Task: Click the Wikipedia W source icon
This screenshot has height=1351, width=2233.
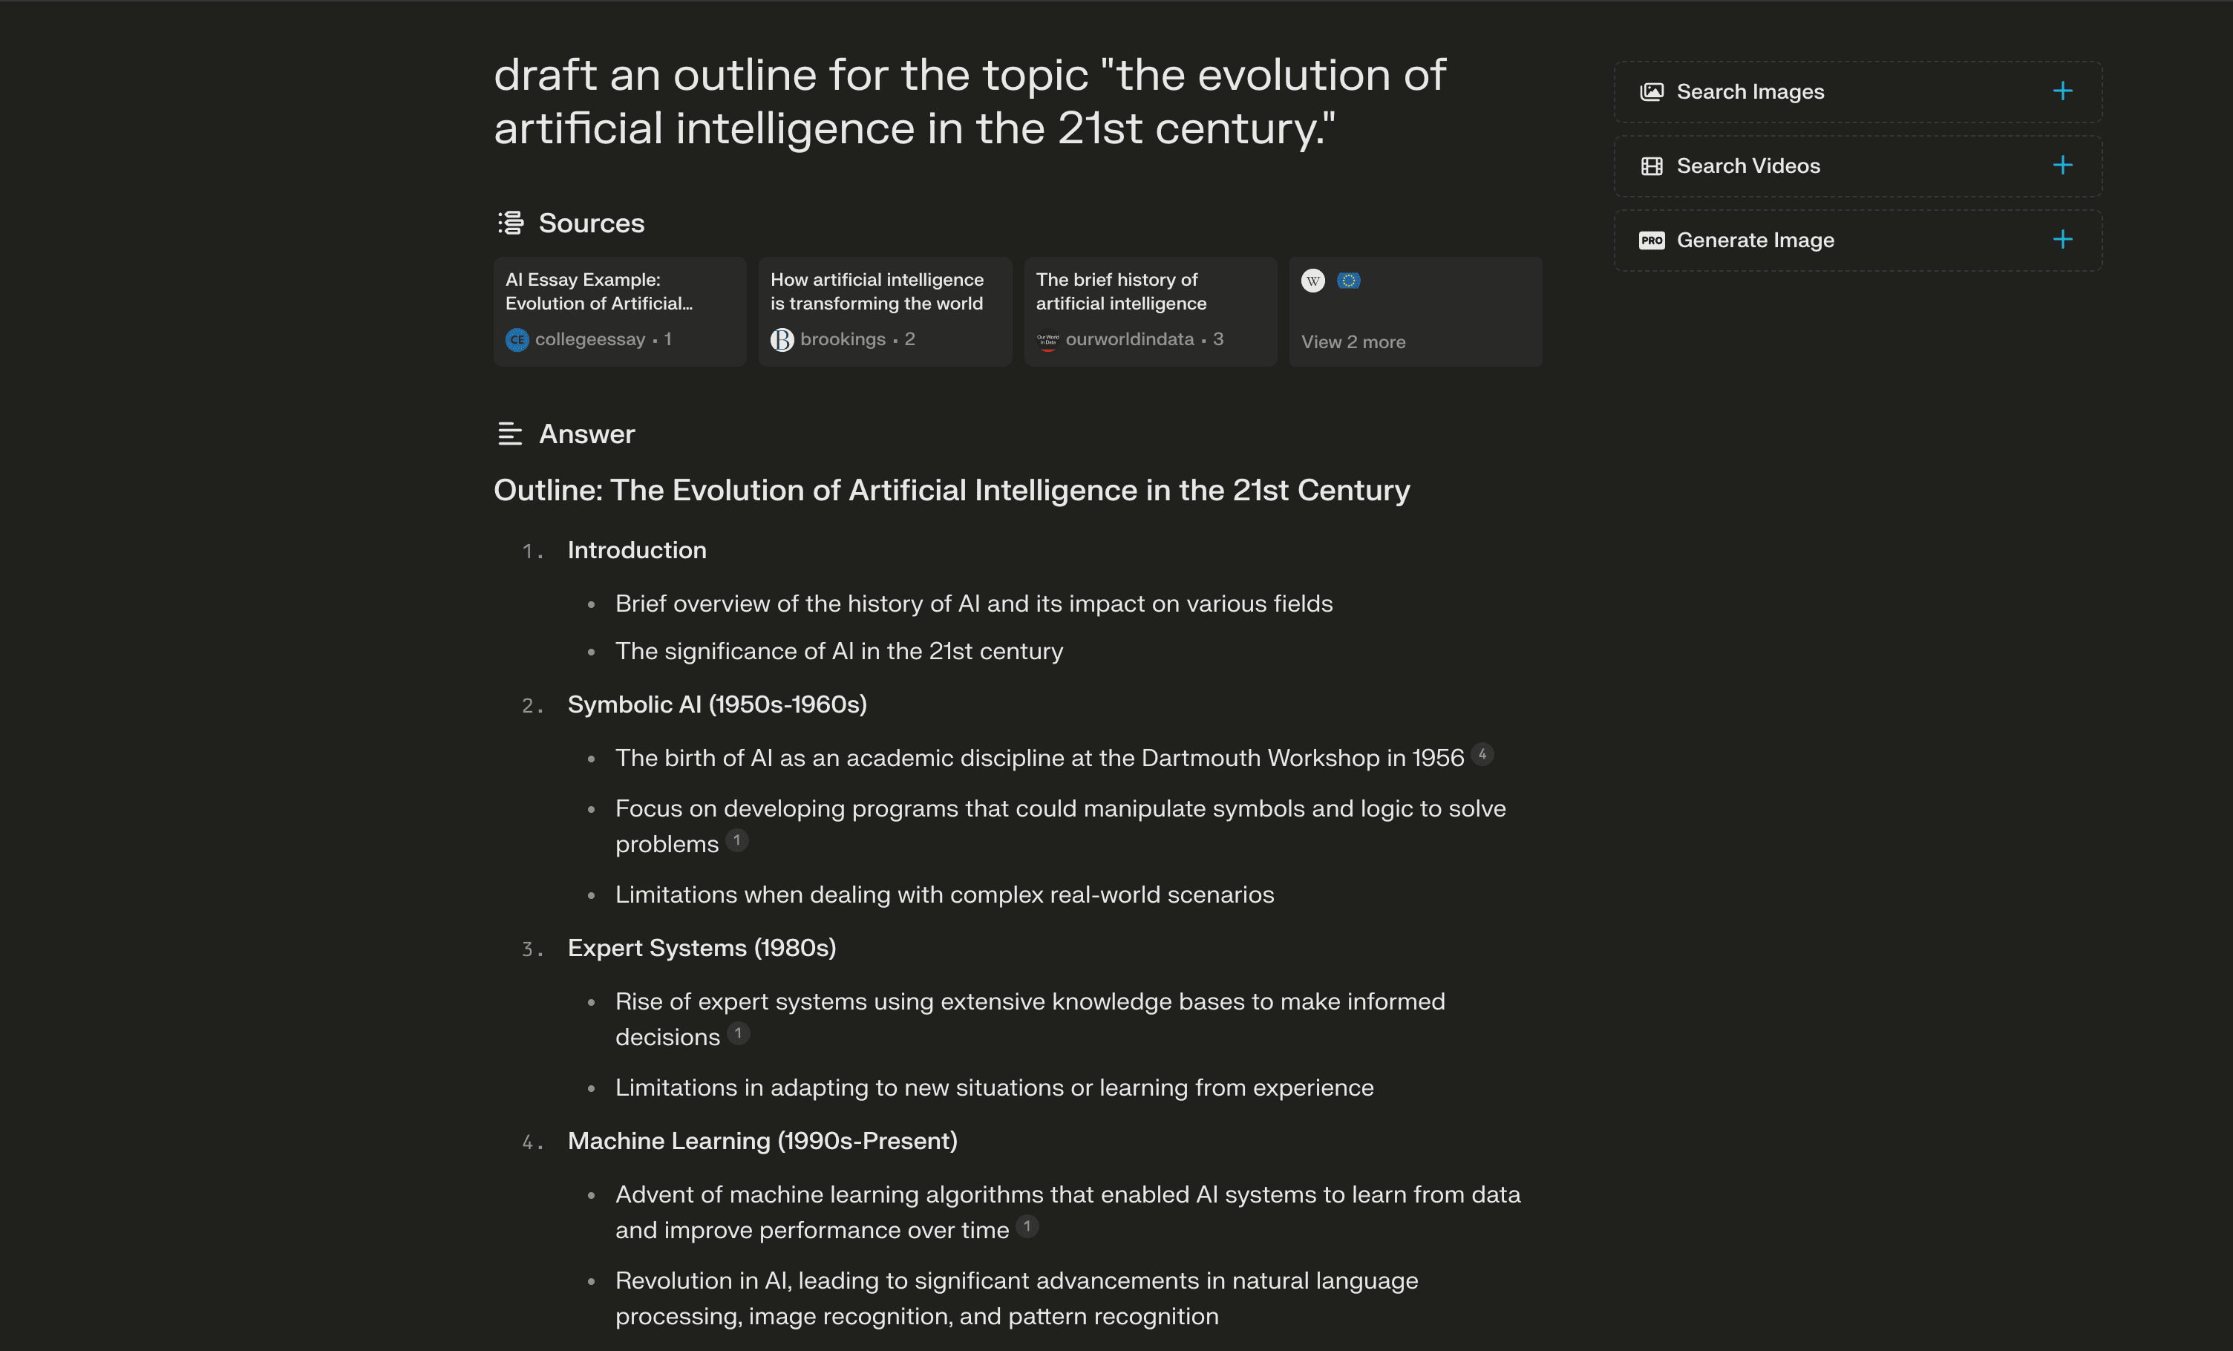Action: point(1313,281)
